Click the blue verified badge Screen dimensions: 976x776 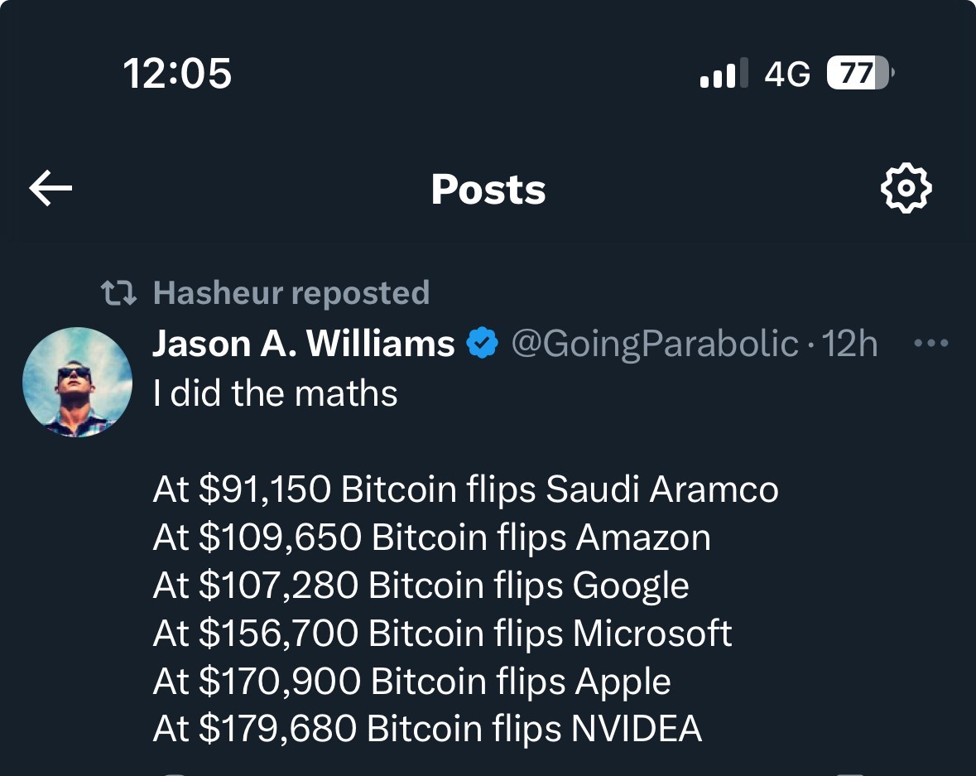tap(483, 343)
